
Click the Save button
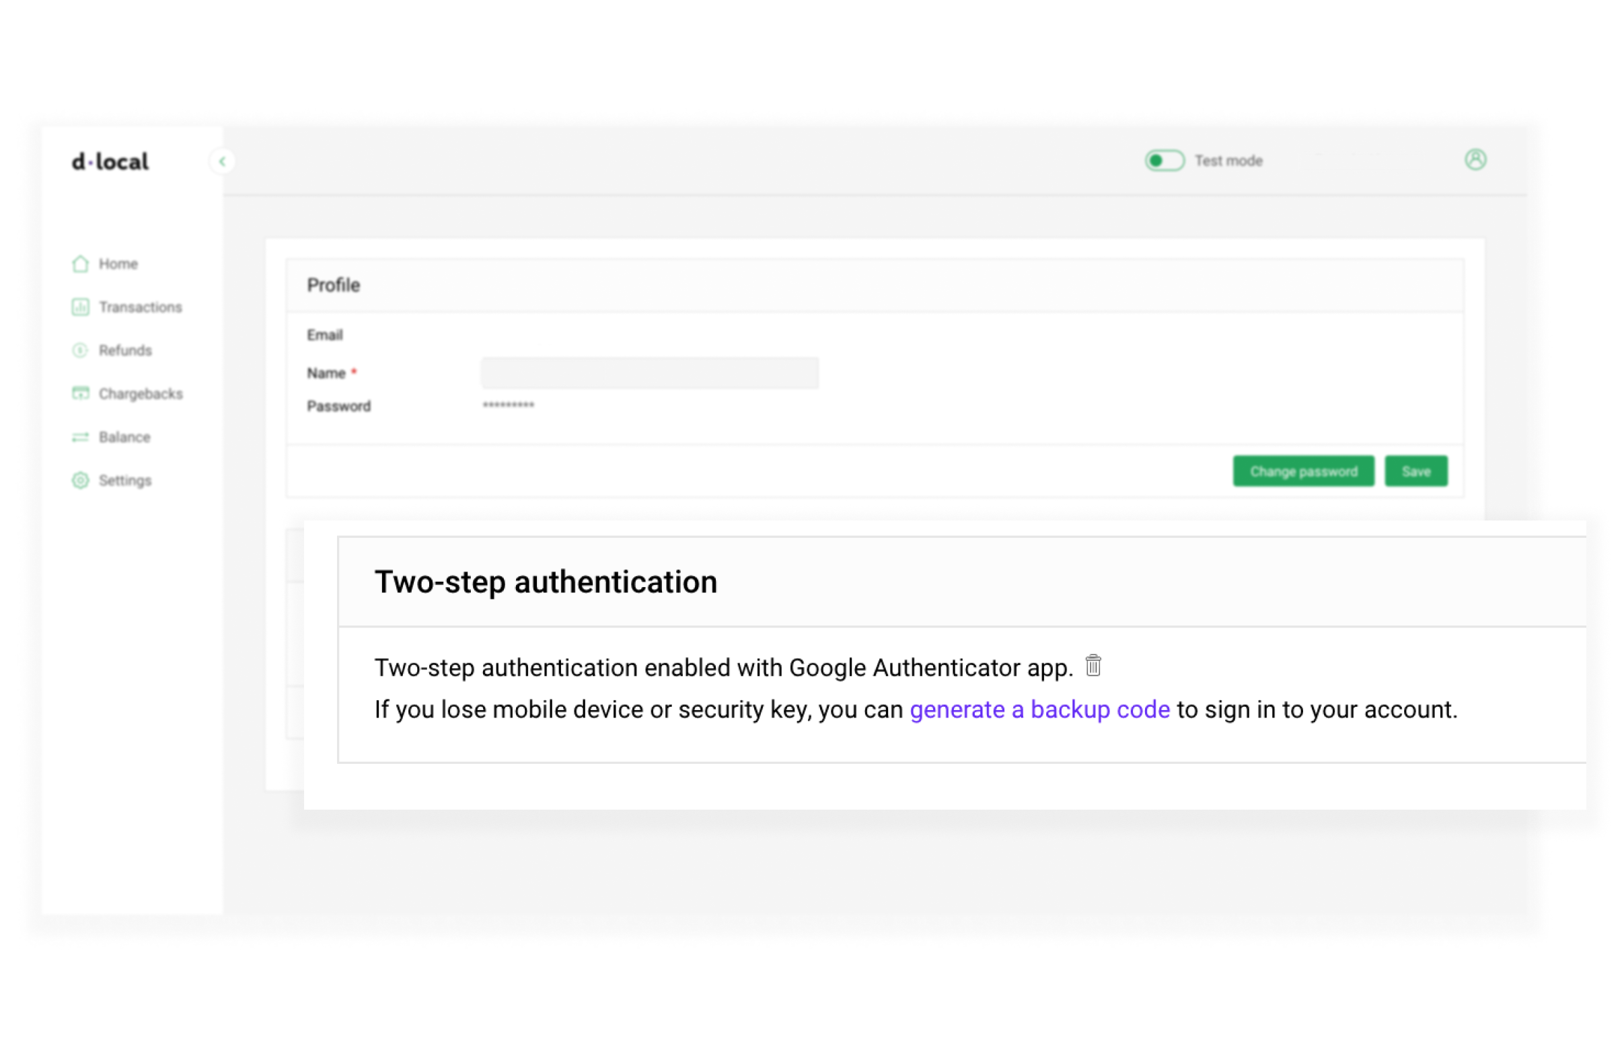1415,471
